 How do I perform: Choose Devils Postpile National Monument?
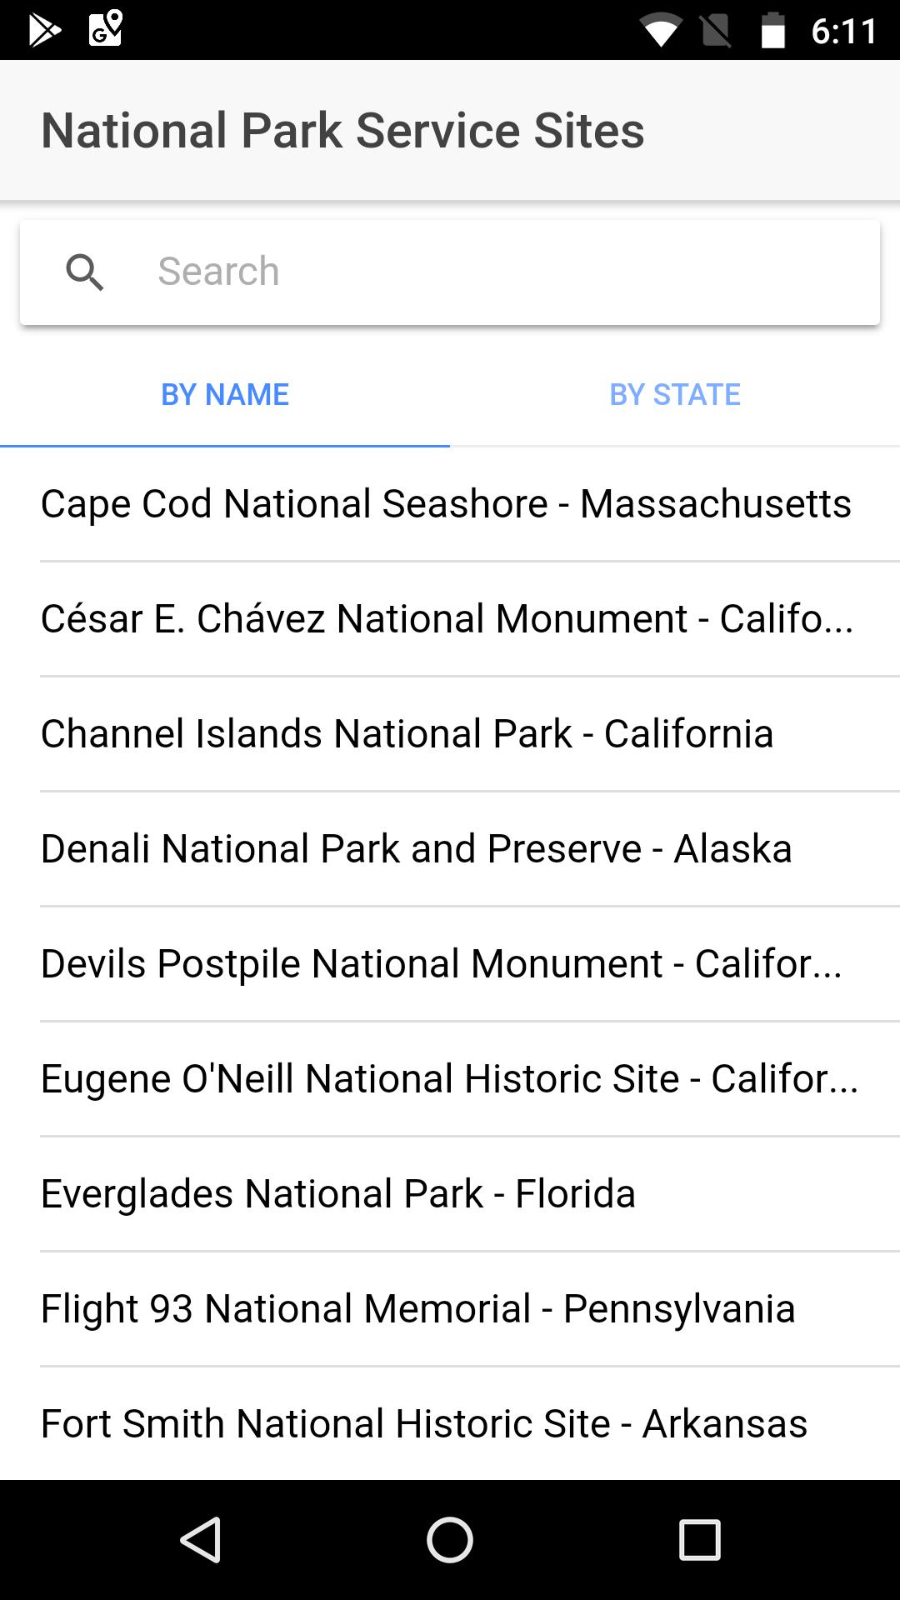coord(442,964)
